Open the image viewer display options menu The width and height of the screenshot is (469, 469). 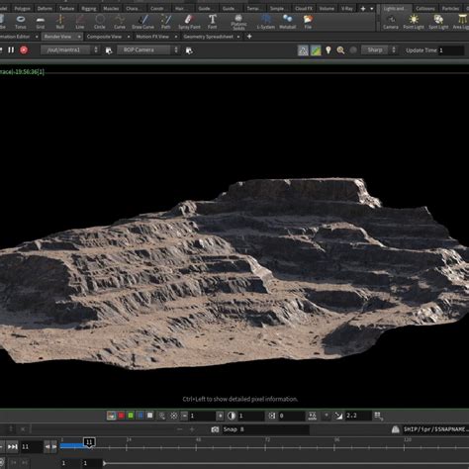378,416
